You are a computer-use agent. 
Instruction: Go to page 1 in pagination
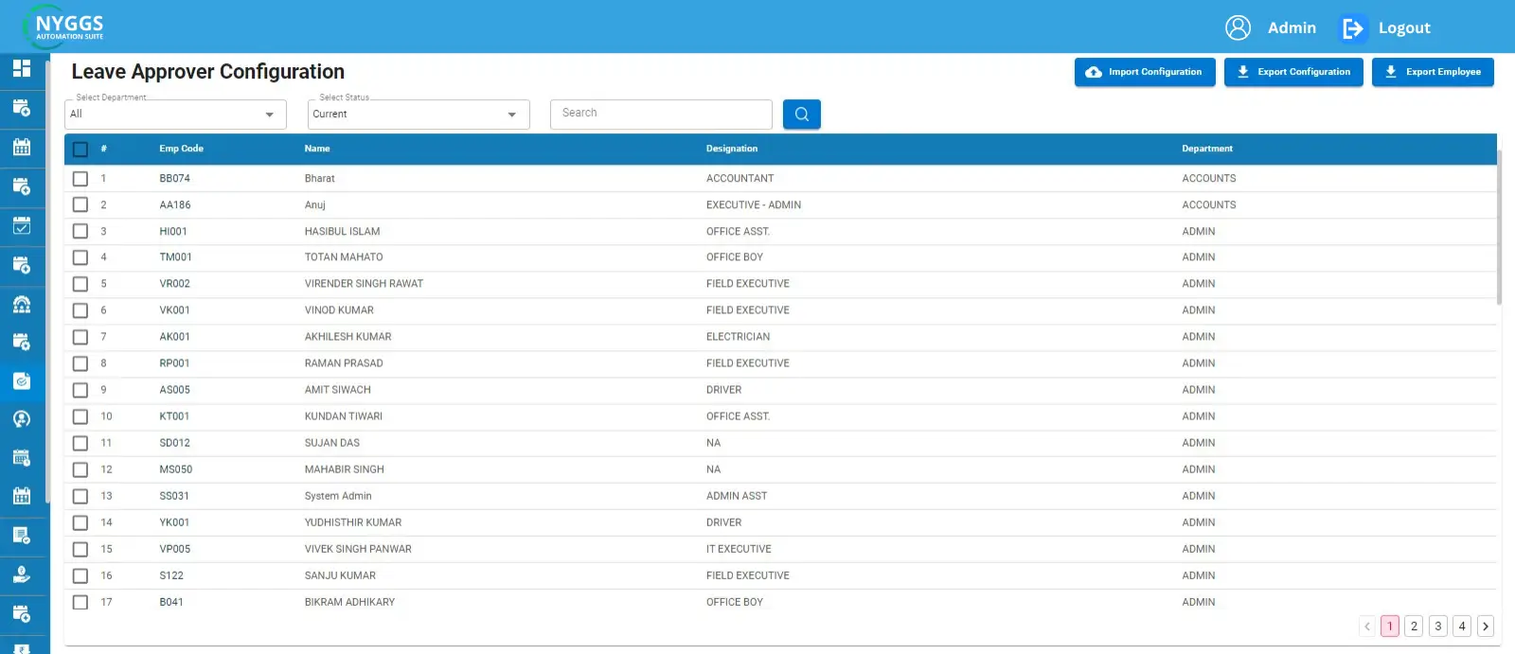[1390, 626]
